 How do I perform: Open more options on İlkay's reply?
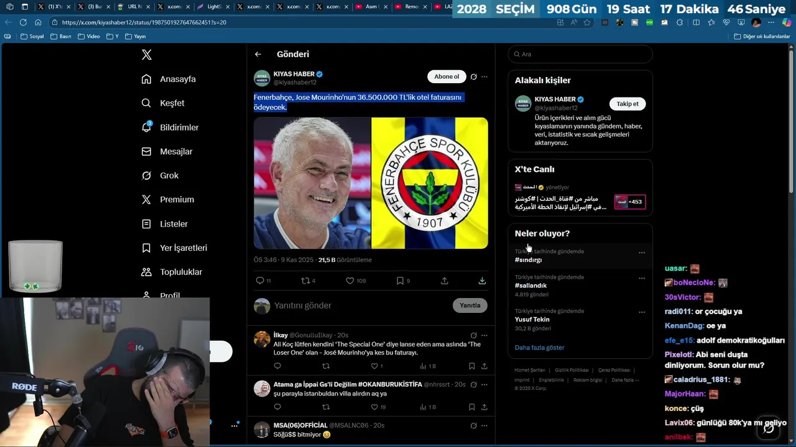(x=484, y=335)
